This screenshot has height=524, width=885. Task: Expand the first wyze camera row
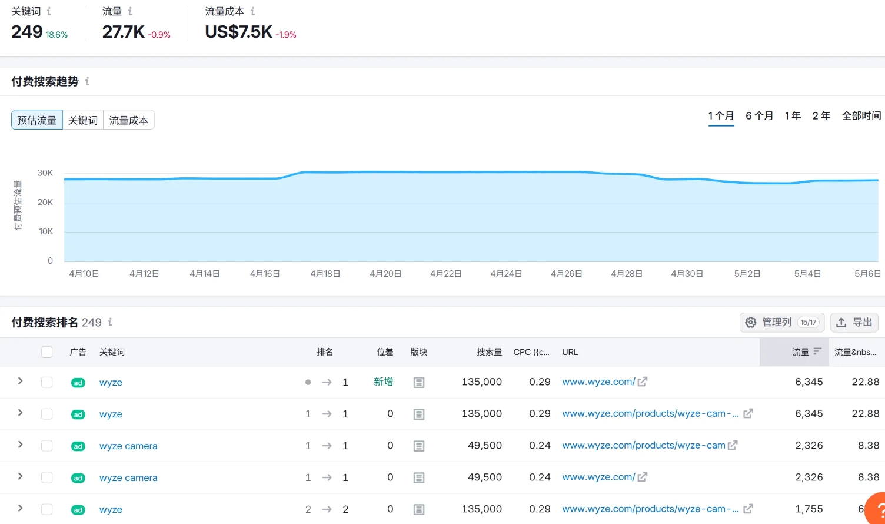[20, 445]
